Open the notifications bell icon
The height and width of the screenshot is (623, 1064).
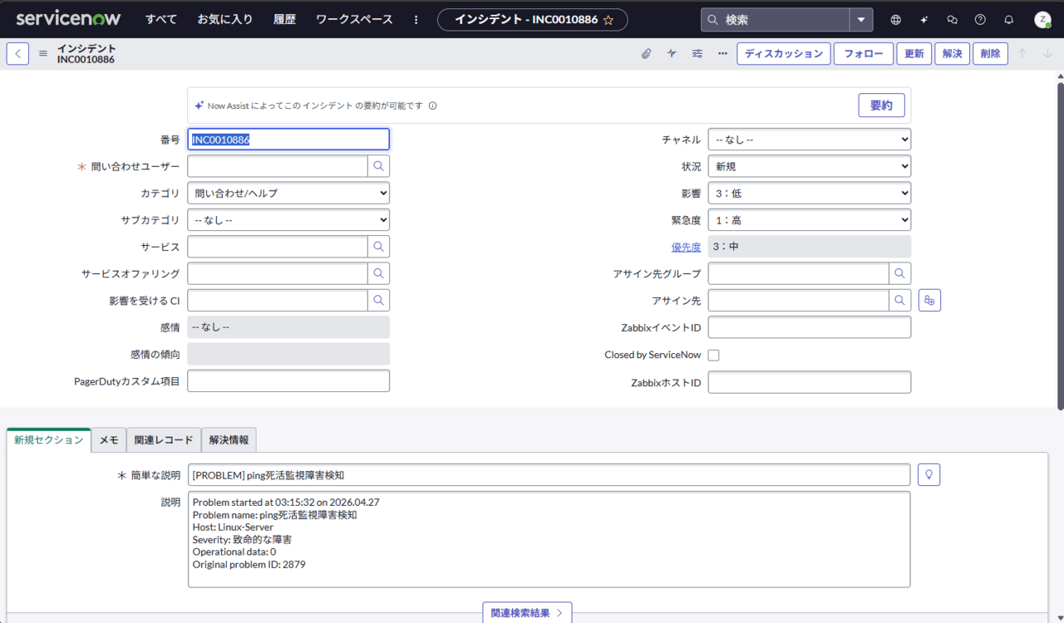1008,20
